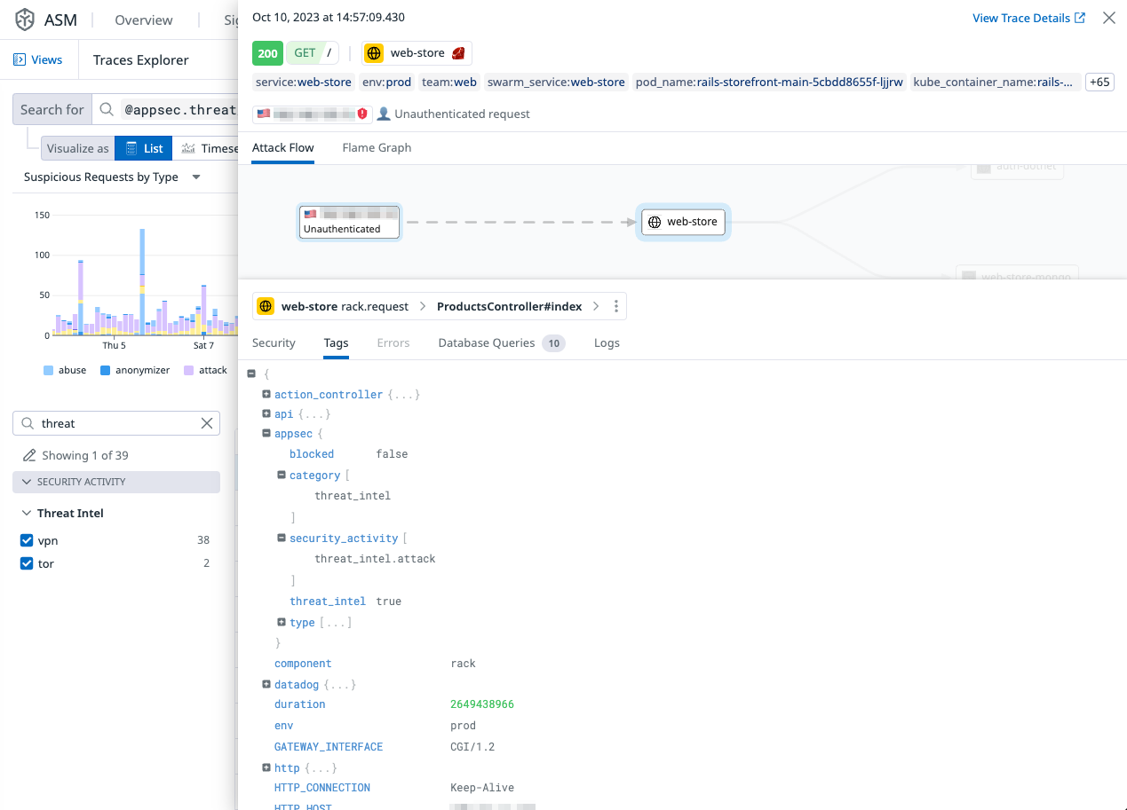Select the List visualization icon

pos(131,148)
